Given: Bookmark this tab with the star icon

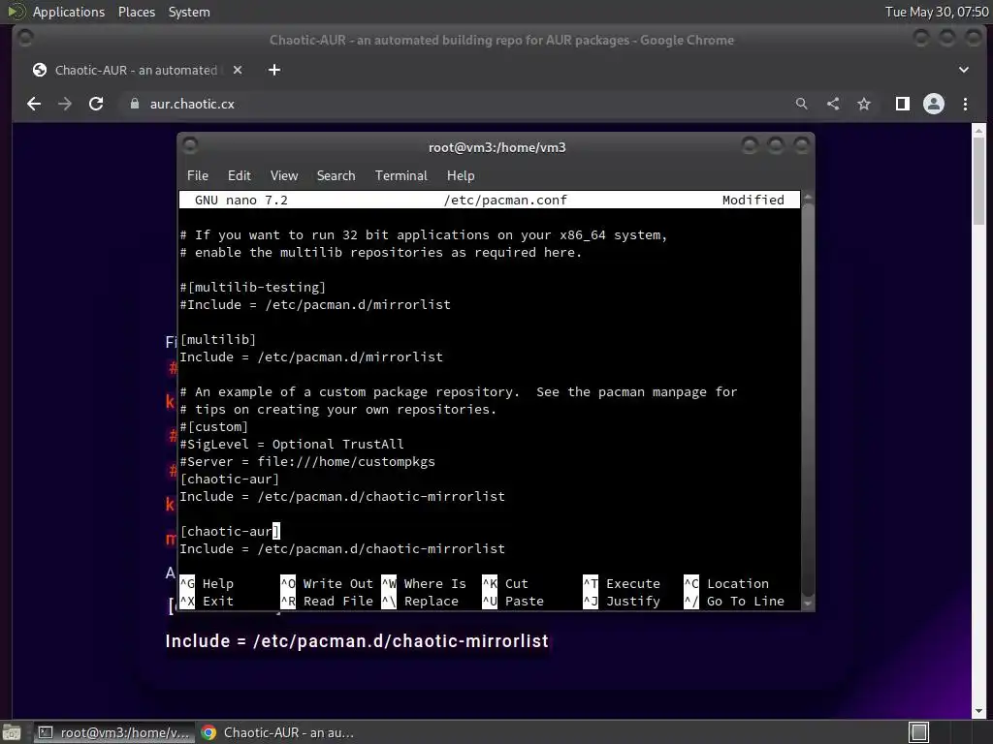Looking at the screenshot, I should pos(864,104).
